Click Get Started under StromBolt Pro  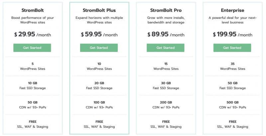point(166,48)
